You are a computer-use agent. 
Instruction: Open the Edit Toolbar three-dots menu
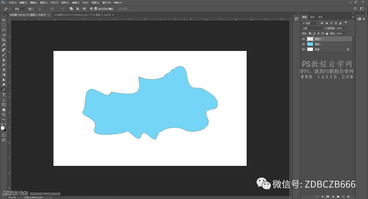tap(4, 119)
